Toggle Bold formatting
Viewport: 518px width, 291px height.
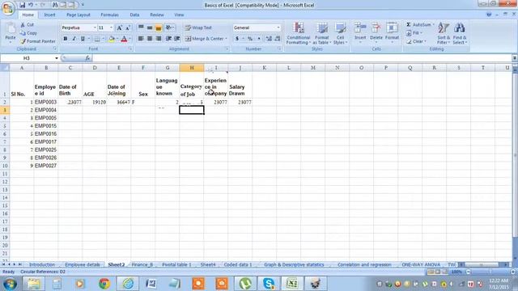click(x=66, y=39)
